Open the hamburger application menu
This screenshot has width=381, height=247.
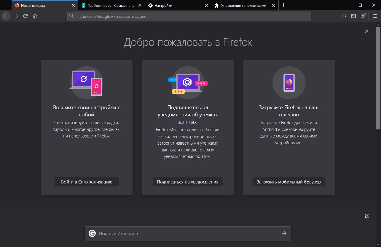click(375, 16)
